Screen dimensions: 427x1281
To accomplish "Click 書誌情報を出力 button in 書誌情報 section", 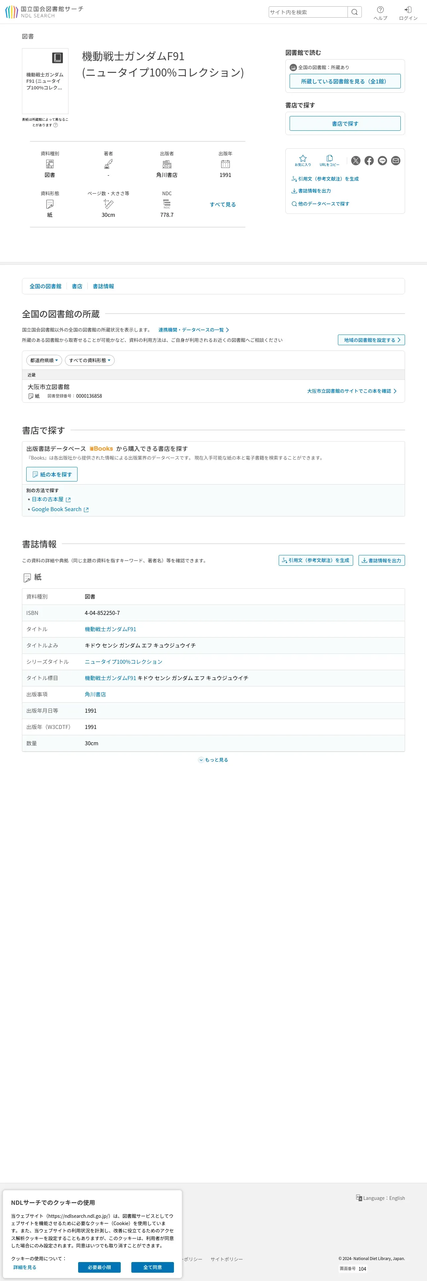I will [x=382, y=560].
